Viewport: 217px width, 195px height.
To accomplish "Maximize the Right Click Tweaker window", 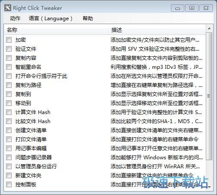I will click(192, 8).
